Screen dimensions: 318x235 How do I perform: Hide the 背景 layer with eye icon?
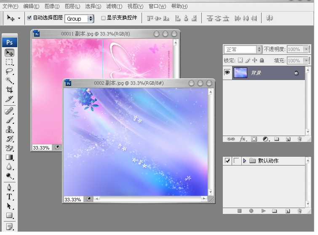pyautogui.click(x=227, y=72)
